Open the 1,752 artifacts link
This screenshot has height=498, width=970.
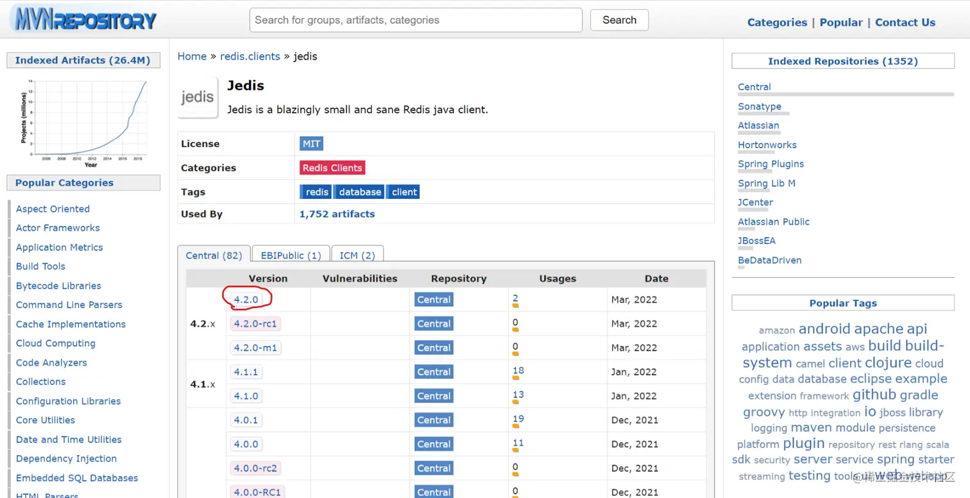(337, 214)
